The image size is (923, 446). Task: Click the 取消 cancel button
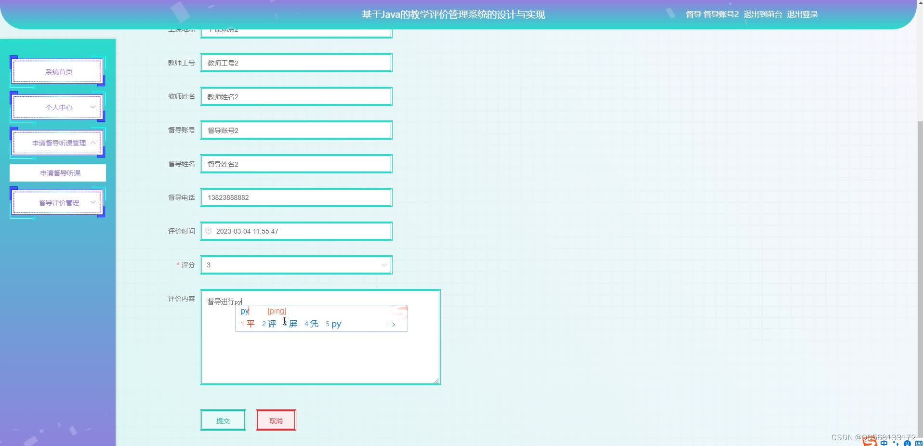(276, 420)
